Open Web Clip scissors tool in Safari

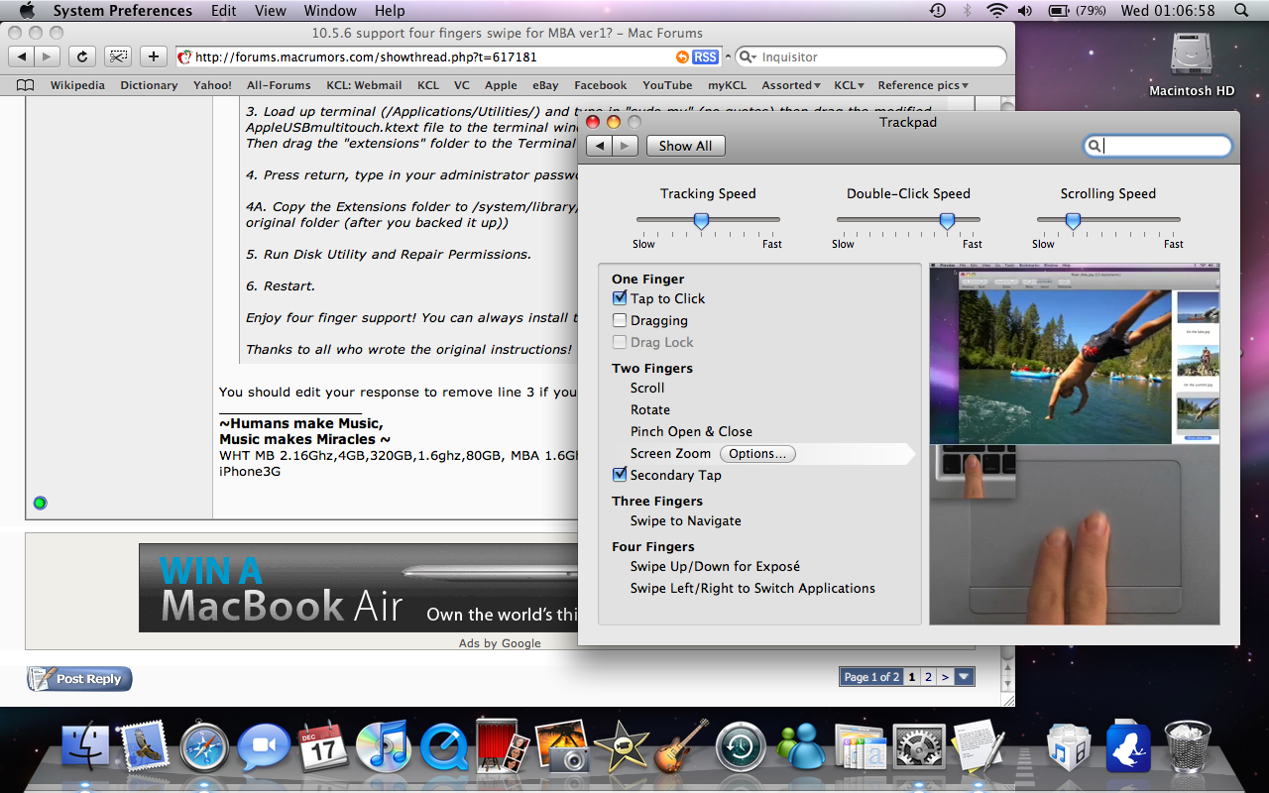[x=119, y=57]
